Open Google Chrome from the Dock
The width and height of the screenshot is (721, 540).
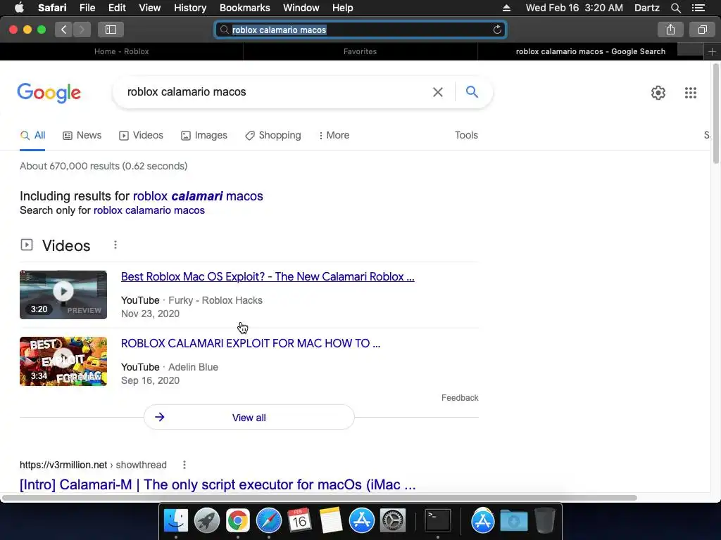pos(237,521)
